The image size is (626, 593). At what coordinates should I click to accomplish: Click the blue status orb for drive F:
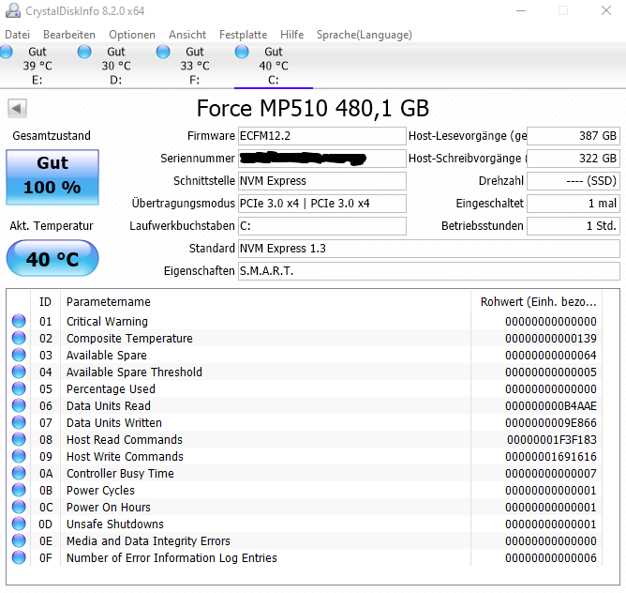pos(163,52)
